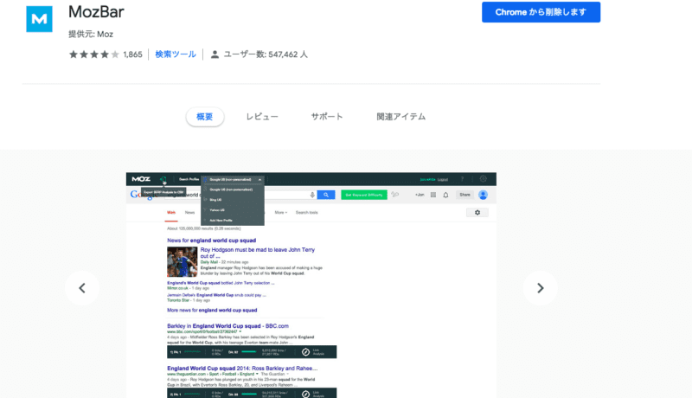Click the blue account avatar in preview
This screenshot has height=398, width=692.
[x=484, y=195]
